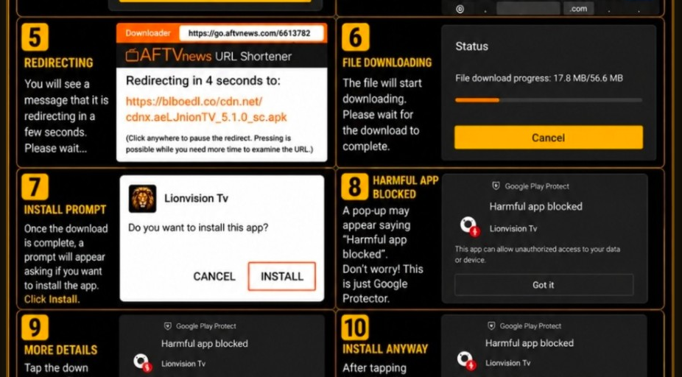The width and height of the screenshot is (682, 377).
Task: Click the copyright symbol key on the keyboard
Action: click(x=460, y=9)
